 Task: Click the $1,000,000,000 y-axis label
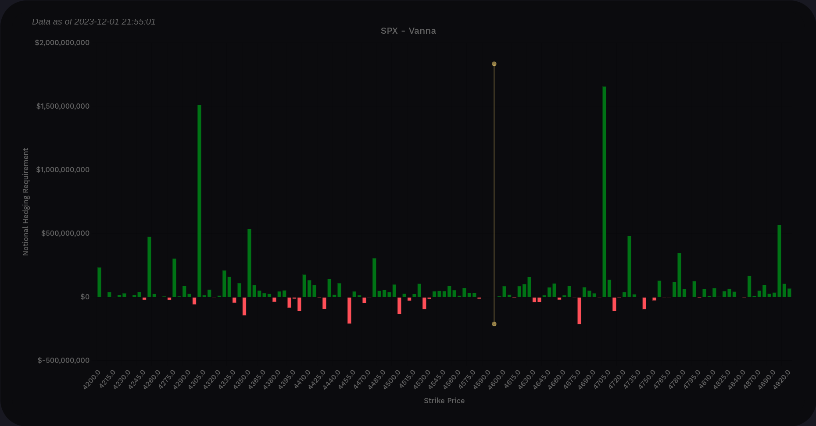click(x=63, y=170)
